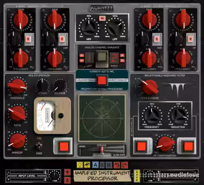Toggle the VCA Compressor red in button

pos(64,146)
